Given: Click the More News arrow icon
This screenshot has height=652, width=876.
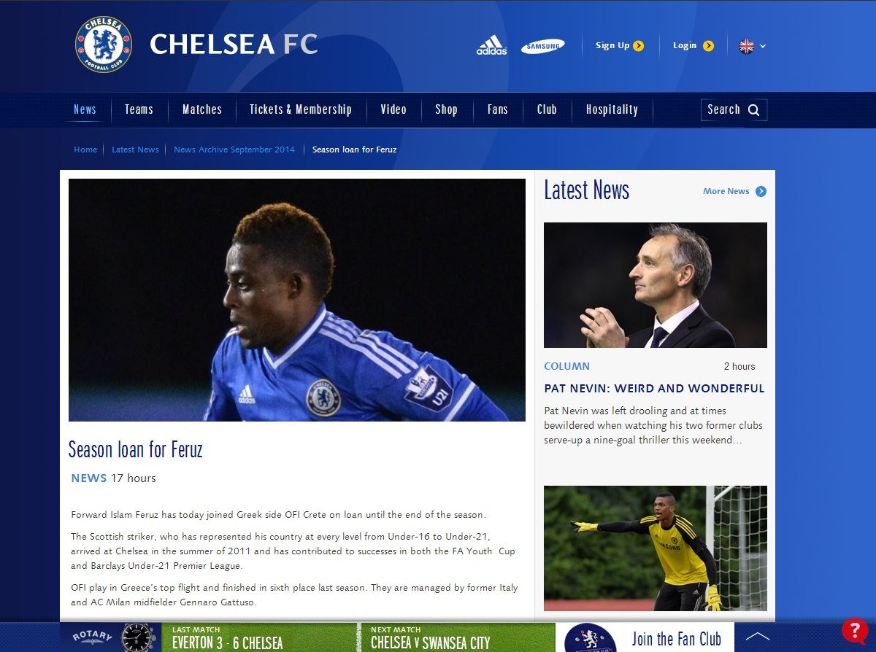Looking at the screenshot, I should click(x=761, y=191).
